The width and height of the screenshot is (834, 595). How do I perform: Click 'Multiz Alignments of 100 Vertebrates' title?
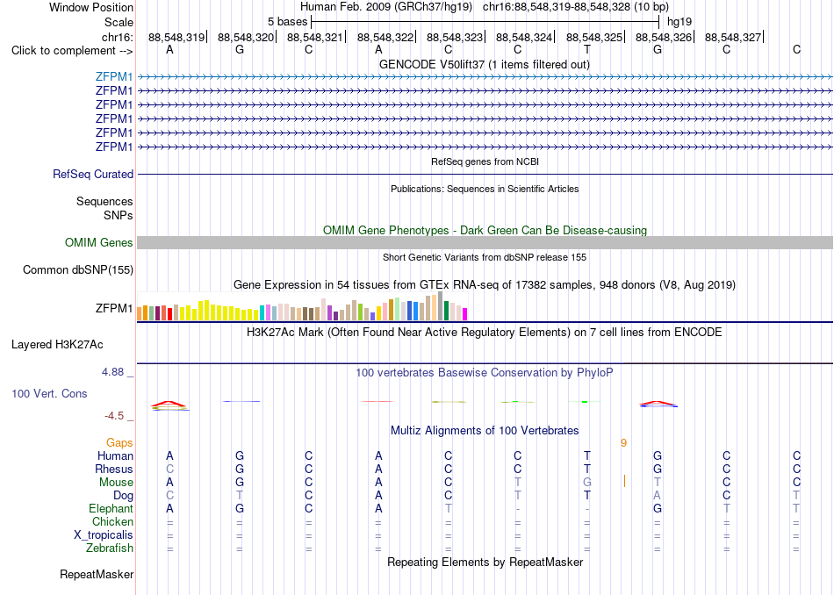tap(485, 430)
